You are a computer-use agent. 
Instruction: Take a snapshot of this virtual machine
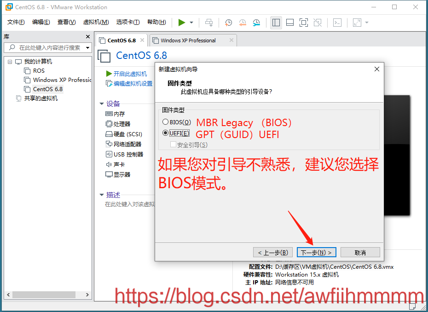tap(228, 23)
